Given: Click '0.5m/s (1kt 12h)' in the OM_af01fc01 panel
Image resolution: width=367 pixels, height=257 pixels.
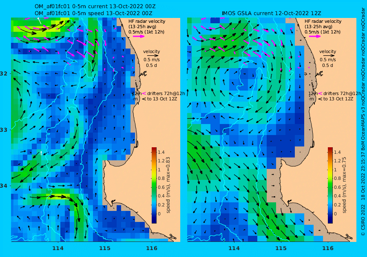Looking at the screenshot, I should click(x=146, y=32).
